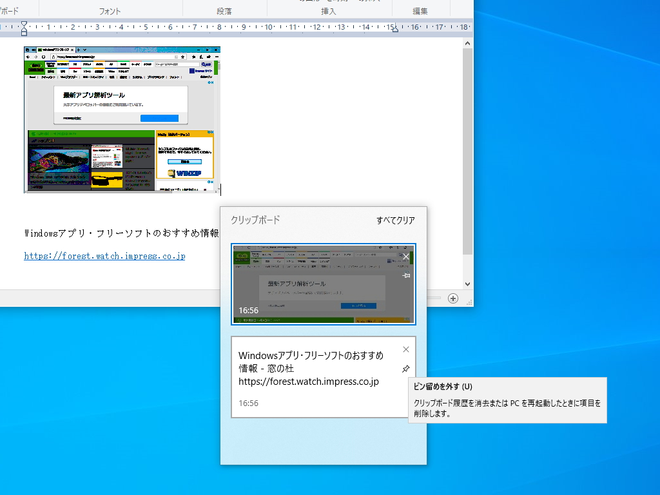Viewport: 660px width, 495px height.
Task: Open the forest.watch.impress.co.jp hyperlink
Action: click(104, 256)
